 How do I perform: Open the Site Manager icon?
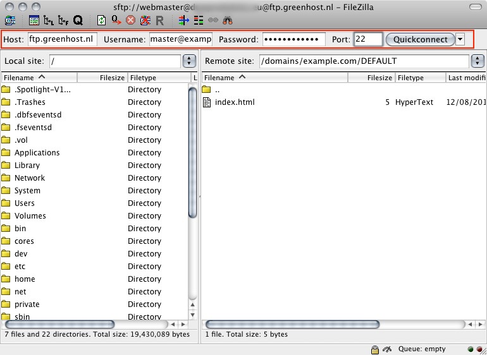pos(10,20)
